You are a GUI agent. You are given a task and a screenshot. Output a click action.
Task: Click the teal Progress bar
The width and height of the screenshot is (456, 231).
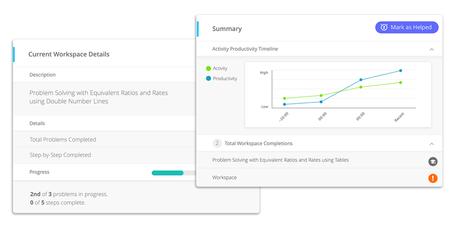tap(168, 173)
